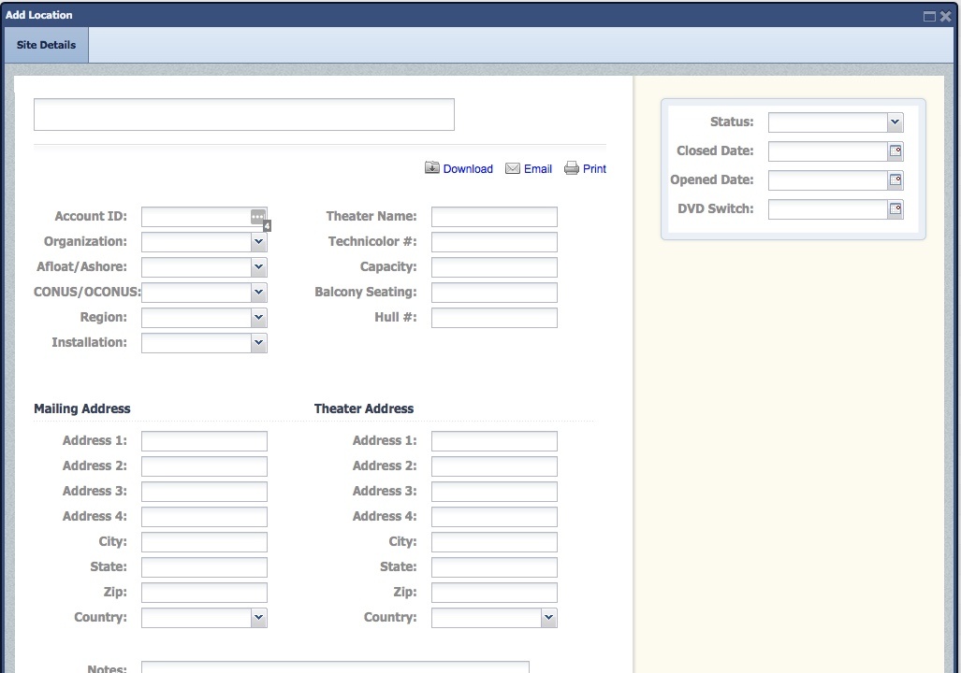Close the Add Location dialog
Image resolution: width=961 pixels, height=673 pixels.
[x=945, y=16]
